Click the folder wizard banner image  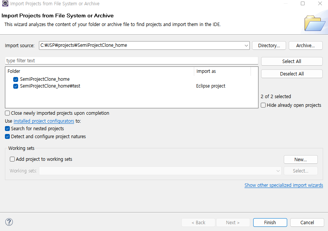click(314, 23)
